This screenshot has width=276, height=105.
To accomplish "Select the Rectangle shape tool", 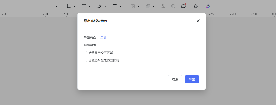I will point(84,6).
